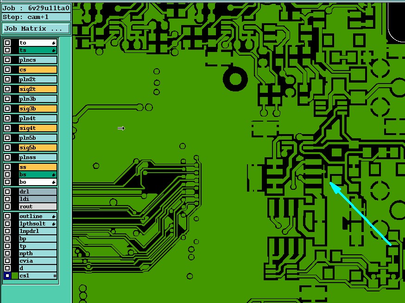
Task: Select the plnss layer name
Action: coord(38,157)
